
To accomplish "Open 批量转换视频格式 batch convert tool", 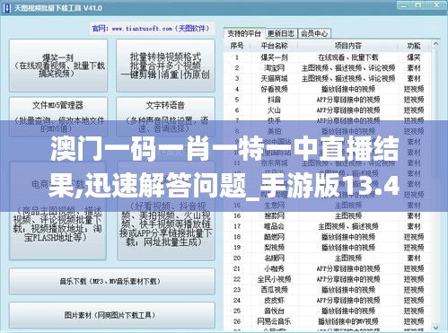I will point(165,66).
